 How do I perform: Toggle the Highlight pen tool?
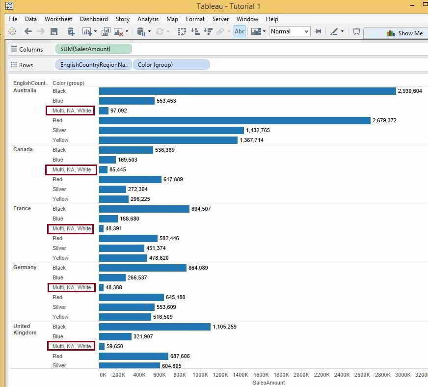(334, 32)
